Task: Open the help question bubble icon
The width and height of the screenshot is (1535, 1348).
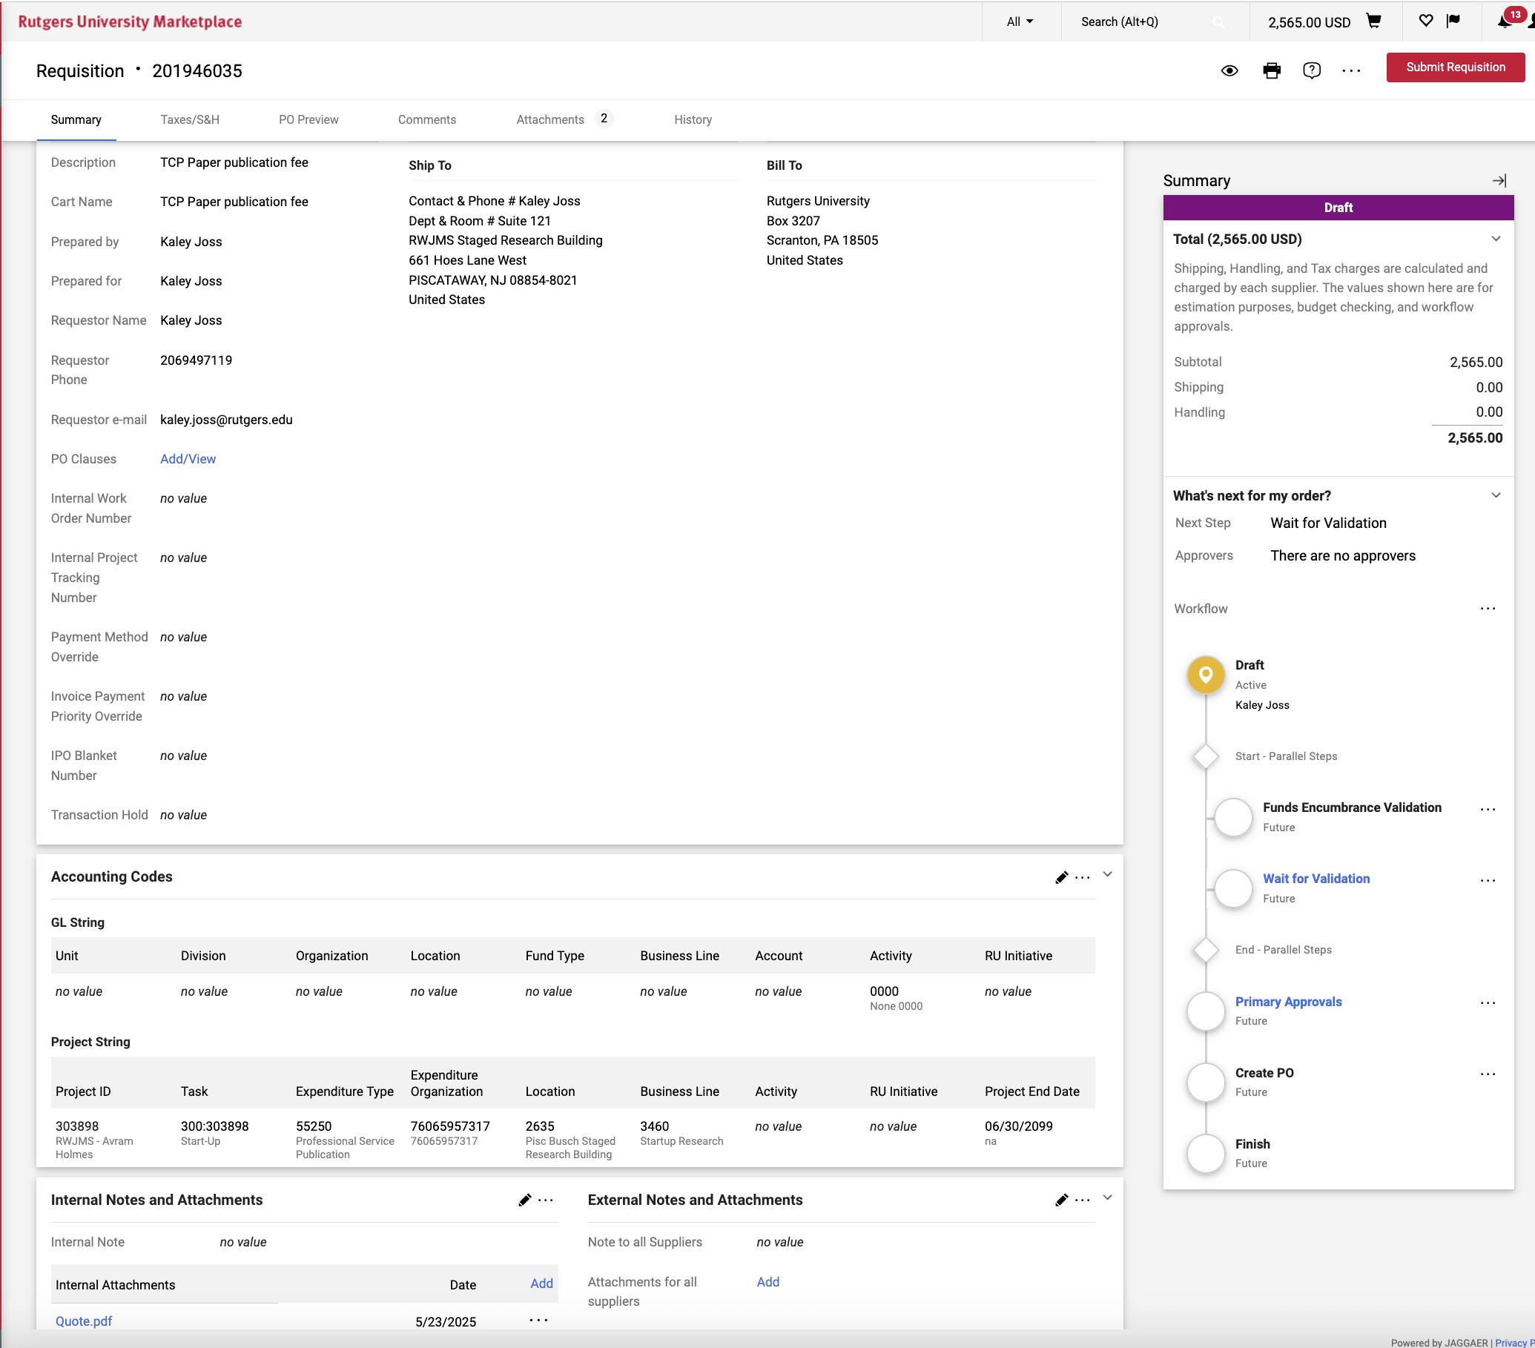Action: 1311,70
